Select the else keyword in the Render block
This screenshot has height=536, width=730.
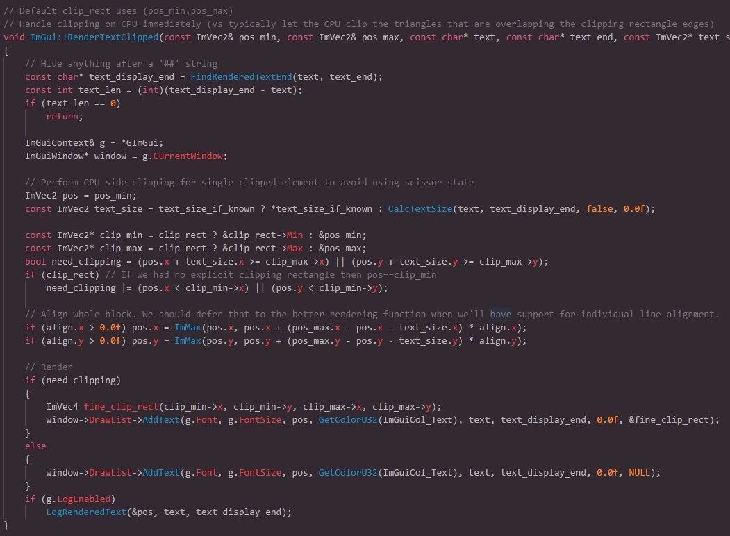pyautogui.click(x=35, y=446)
